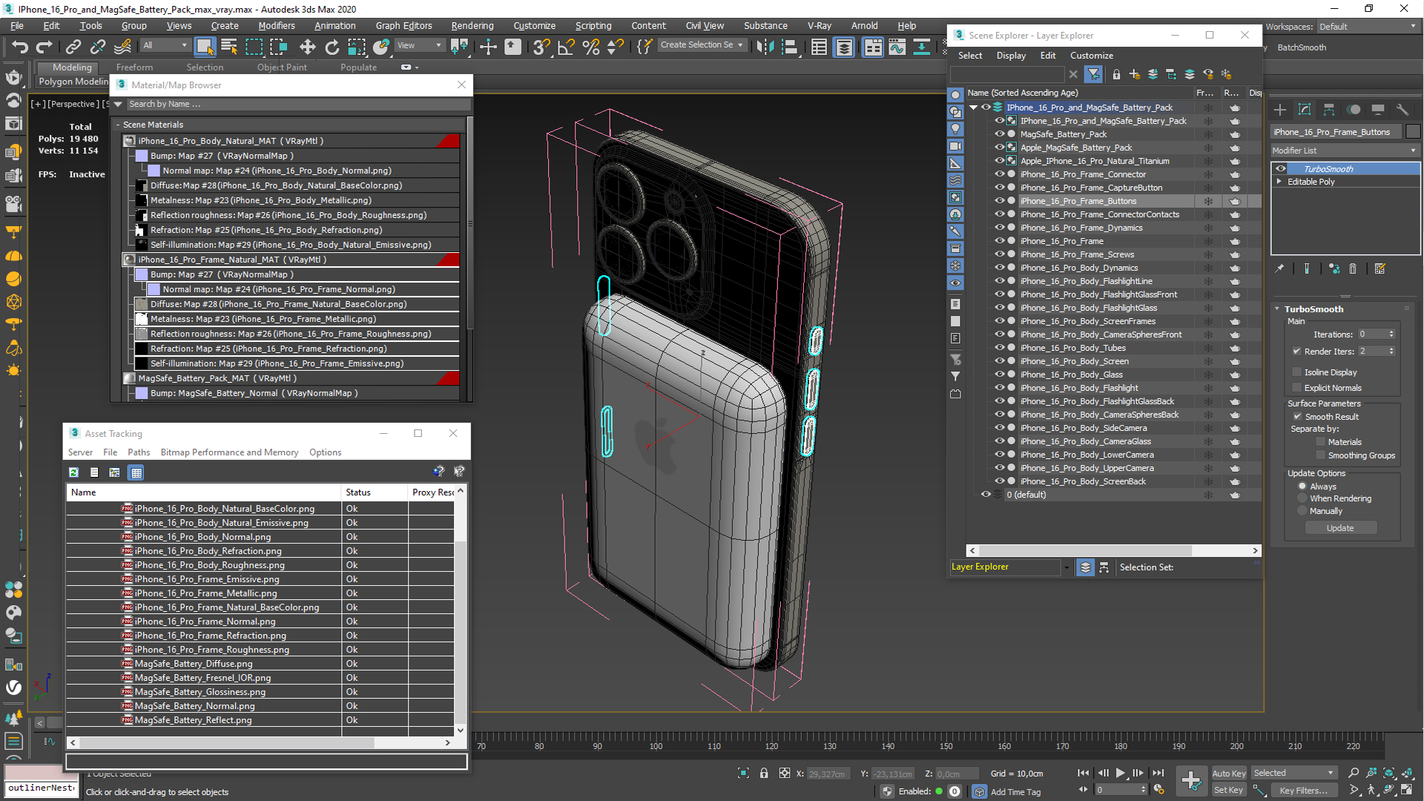This screenshot has width=1424, height=801.
Task: Open the Key Filters dialog
Action: tap(1304, 791)
